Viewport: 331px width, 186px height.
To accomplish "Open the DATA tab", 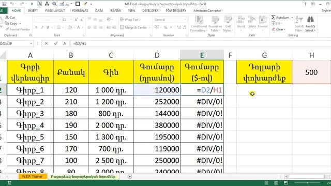I will click(99, 10).
